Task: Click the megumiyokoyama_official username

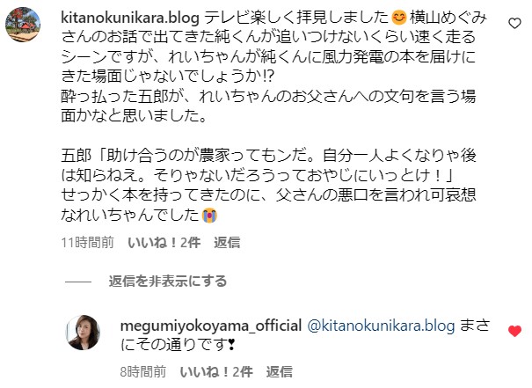Action: [x=211, y=326]
